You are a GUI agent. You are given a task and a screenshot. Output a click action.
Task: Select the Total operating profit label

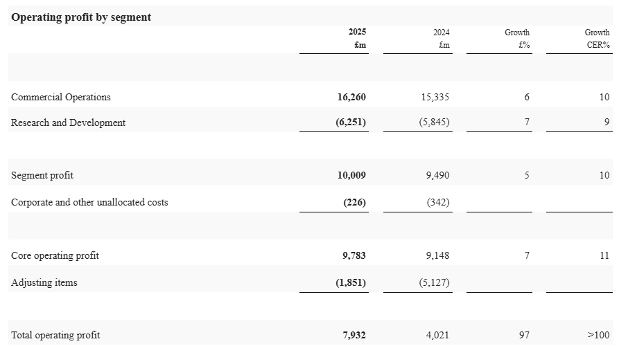55,335
